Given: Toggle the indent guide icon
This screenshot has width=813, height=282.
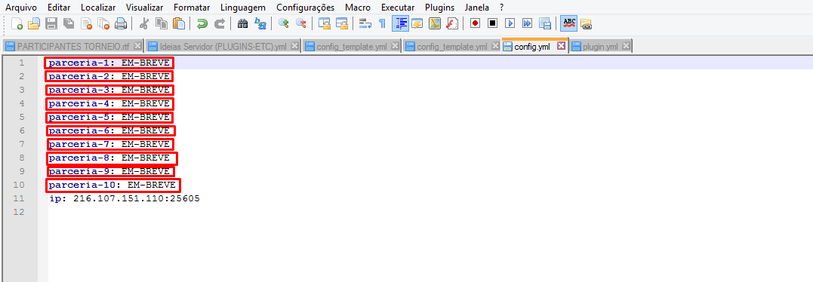Looking at the screenshot, I should [400, 23].
